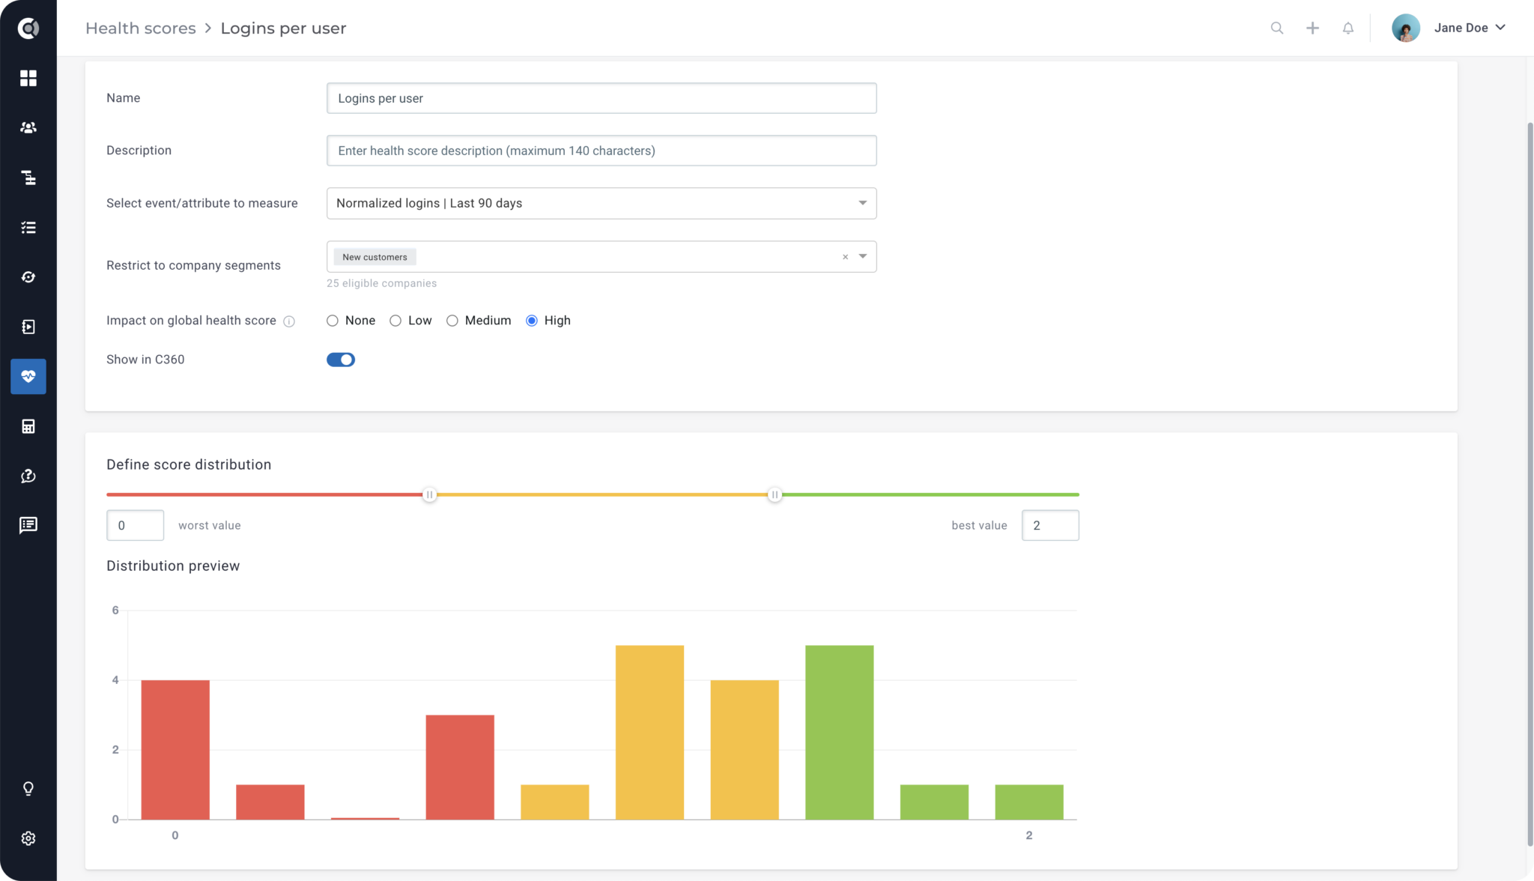This screenshot has width=1534, height=881.
Task: Open the calculator icon in sidebar
Action: tap(28, 426)
